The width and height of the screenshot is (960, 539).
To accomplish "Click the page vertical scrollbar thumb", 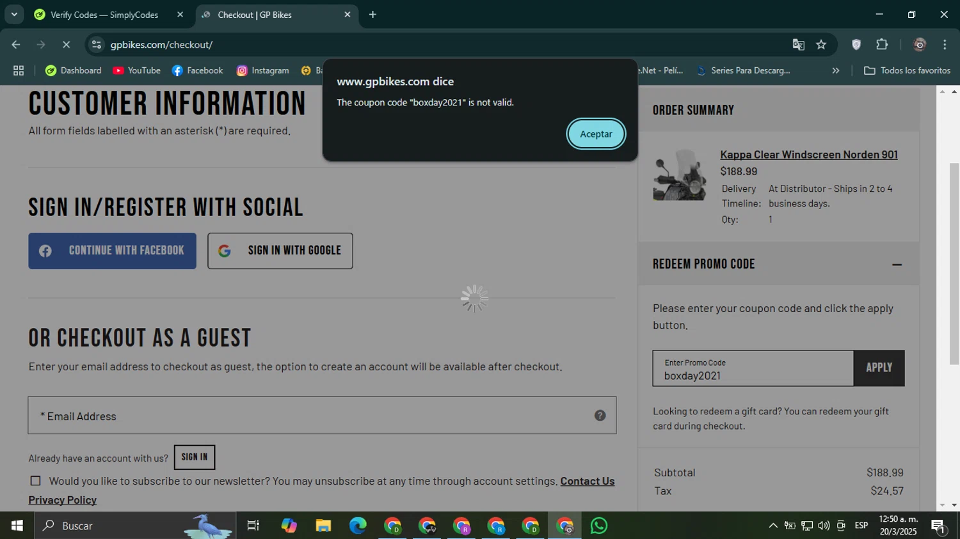I will (x=954, y=263).
